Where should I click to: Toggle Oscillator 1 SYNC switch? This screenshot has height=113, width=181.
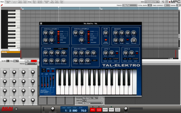[59, 31]
